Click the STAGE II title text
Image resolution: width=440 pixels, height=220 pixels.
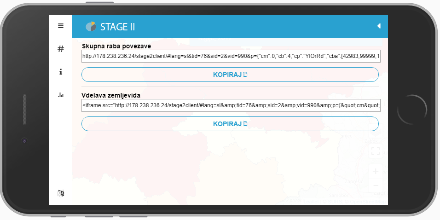pyautogui.click(x=117, y=27)
